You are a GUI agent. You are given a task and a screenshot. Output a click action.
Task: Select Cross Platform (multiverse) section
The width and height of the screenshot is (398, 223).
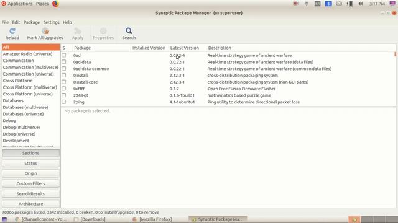coord(30,87)
